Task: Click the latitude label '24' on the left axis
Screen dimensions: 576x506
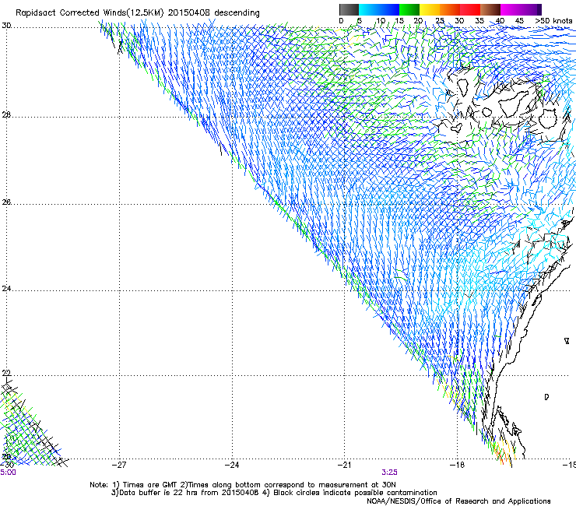Action: click(x=6, y=289)
